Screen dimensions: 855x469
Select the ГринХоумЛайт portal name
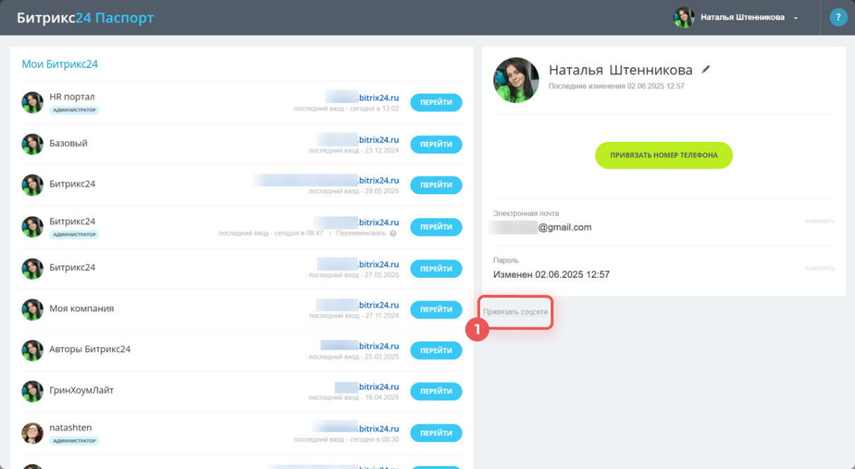coord(82,391)
